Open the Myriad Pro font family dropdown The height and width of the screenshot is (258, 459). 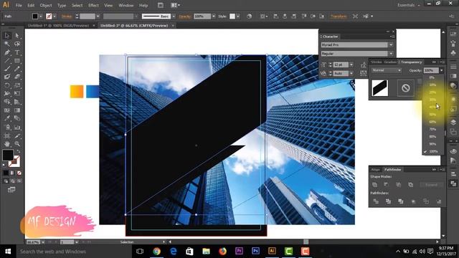pos(391,45)
